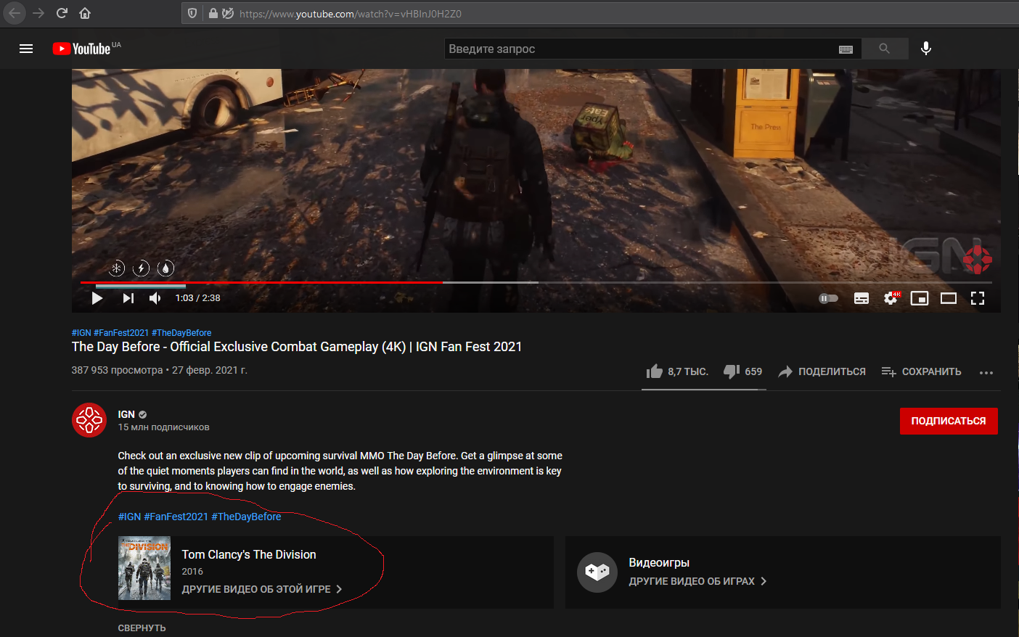Open #IGN hashtag in the description
The image size is (1019, 637).
click(129, 517)
